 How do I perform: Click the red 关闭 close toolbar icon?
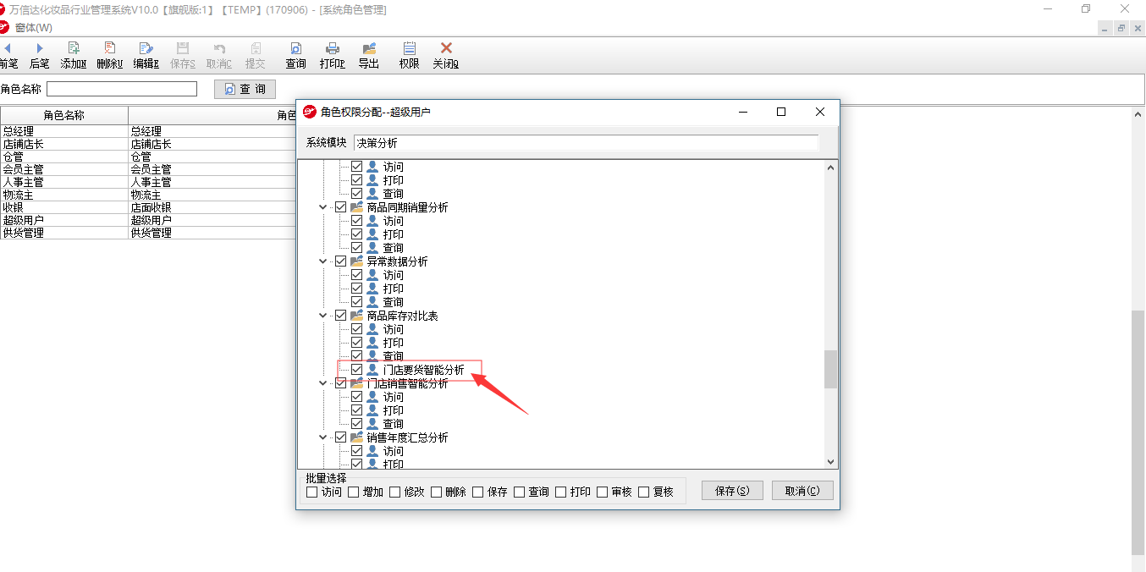446,49
